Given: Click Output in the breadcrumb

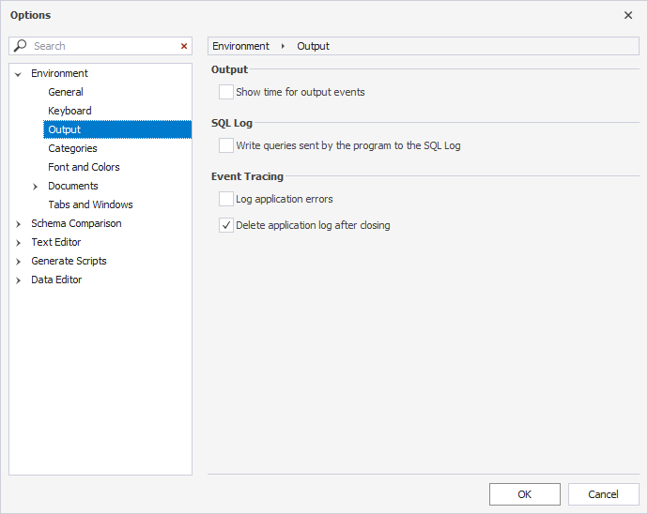Looking at the screenshot, I should (x=314, y=46).
